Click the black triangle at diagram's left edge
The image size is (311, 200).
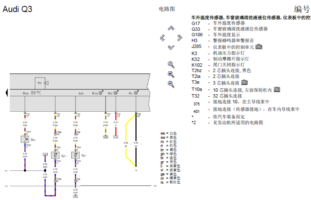(x=7, y=92)
